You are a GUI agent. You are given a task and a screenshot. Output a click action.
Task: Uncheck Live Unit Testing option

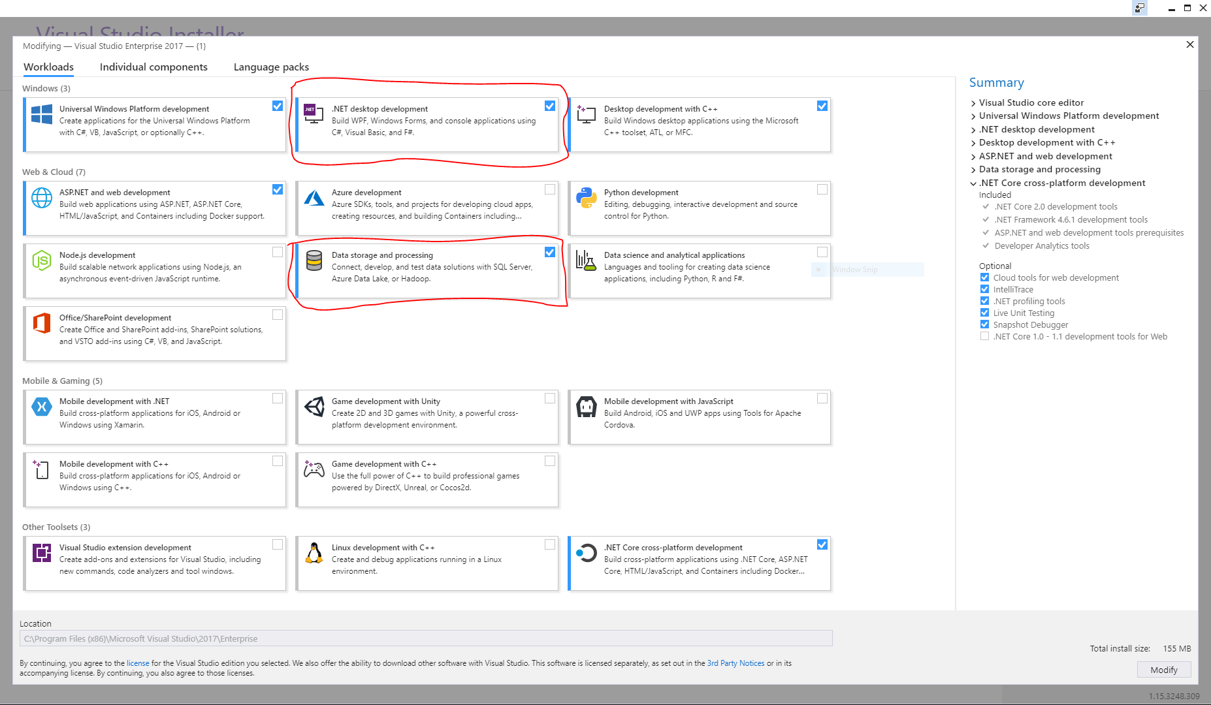984,313
